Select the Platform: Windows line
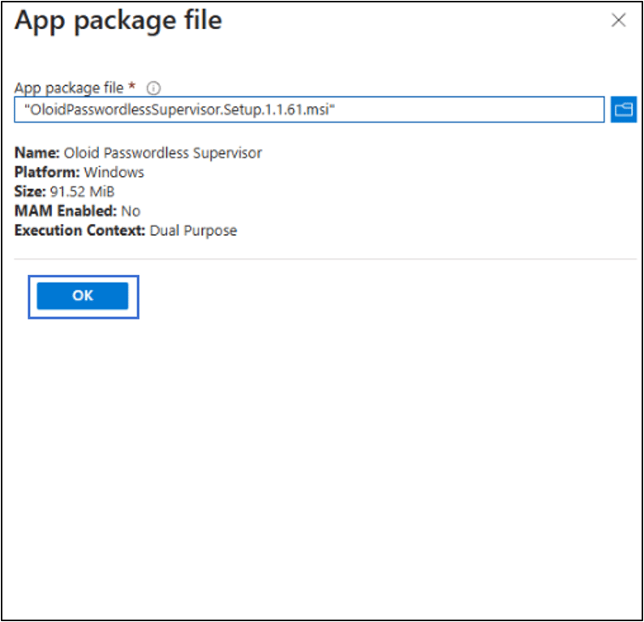 click(x=79, y=172)
